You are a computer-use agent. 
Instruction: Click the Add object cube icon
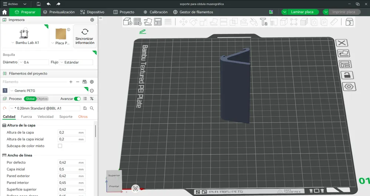point(128,22)
